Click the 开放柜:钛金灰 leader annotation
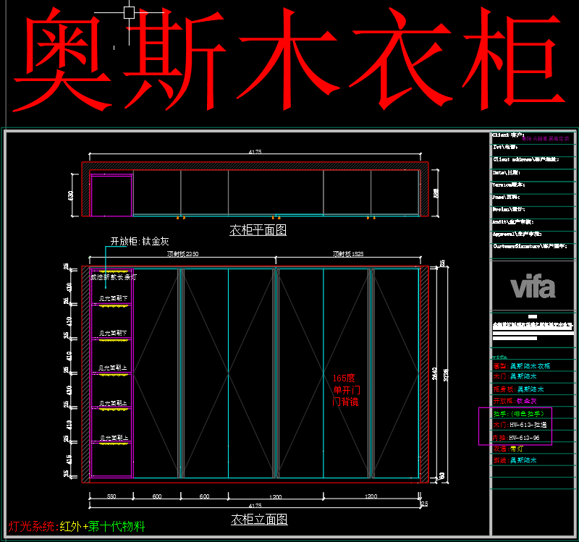The width and height of the screenshot is (579, 542). (140, 242)
